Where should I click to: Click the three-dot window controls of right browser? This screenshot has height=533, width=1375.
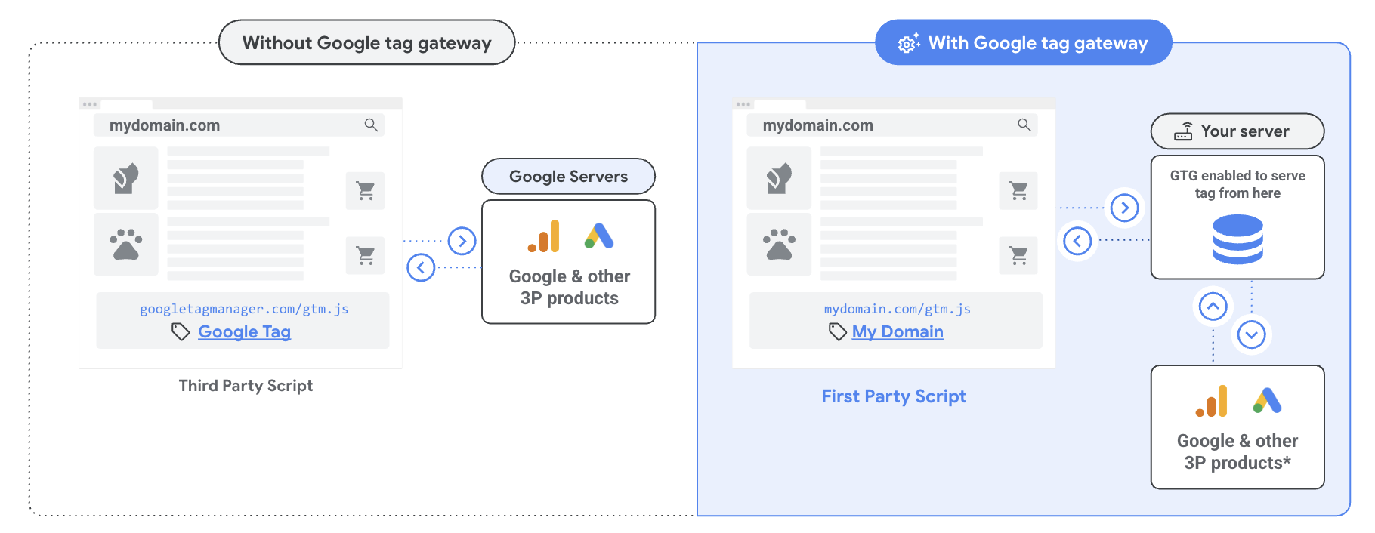pos(743,104)
